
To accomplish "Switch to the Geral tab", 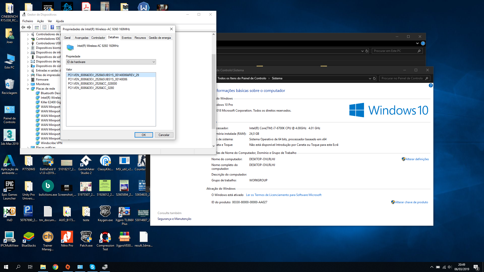I will (x=67, y=38).
